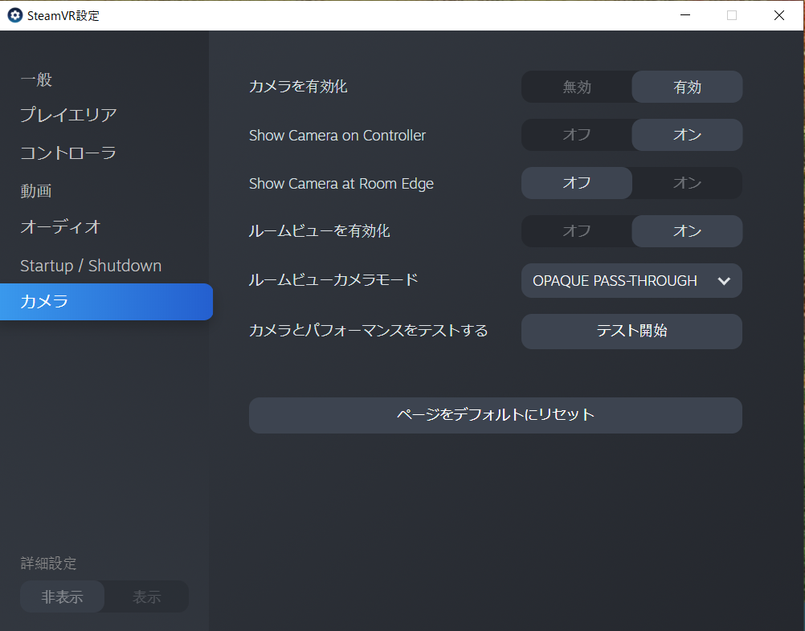The image size is (805, 631).
Task: Click the カメラとパフォーマンスをテストする label
Action: 368,331
